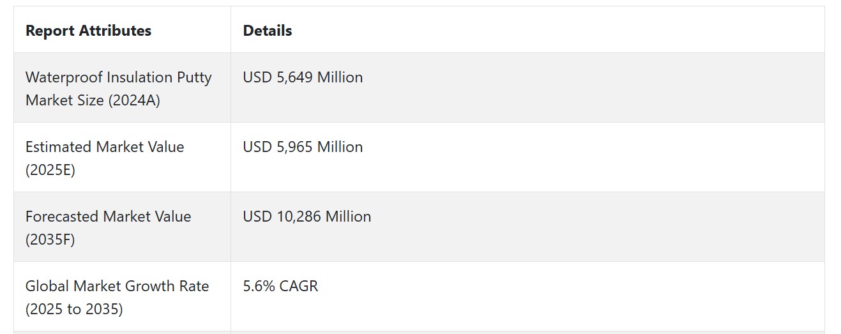This screenshot has width=841, height=334.
Task: Click the USD 5,965 Million value
Action: tap(303, 147)
